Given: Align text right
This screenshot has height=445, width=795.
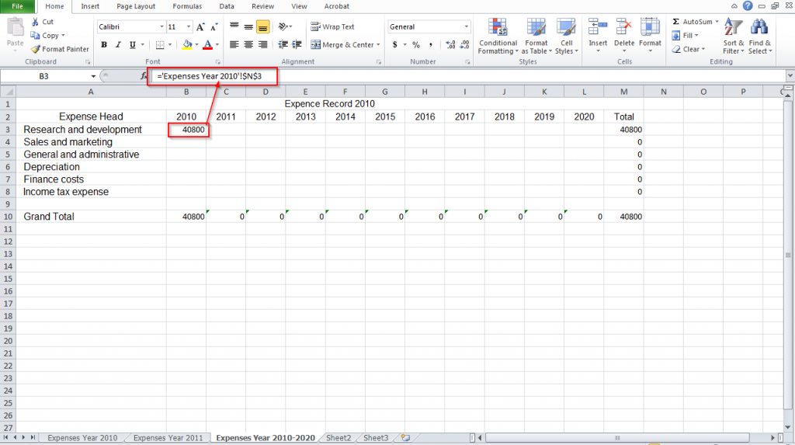Looking at the screenshot, I should pos(262,44).
